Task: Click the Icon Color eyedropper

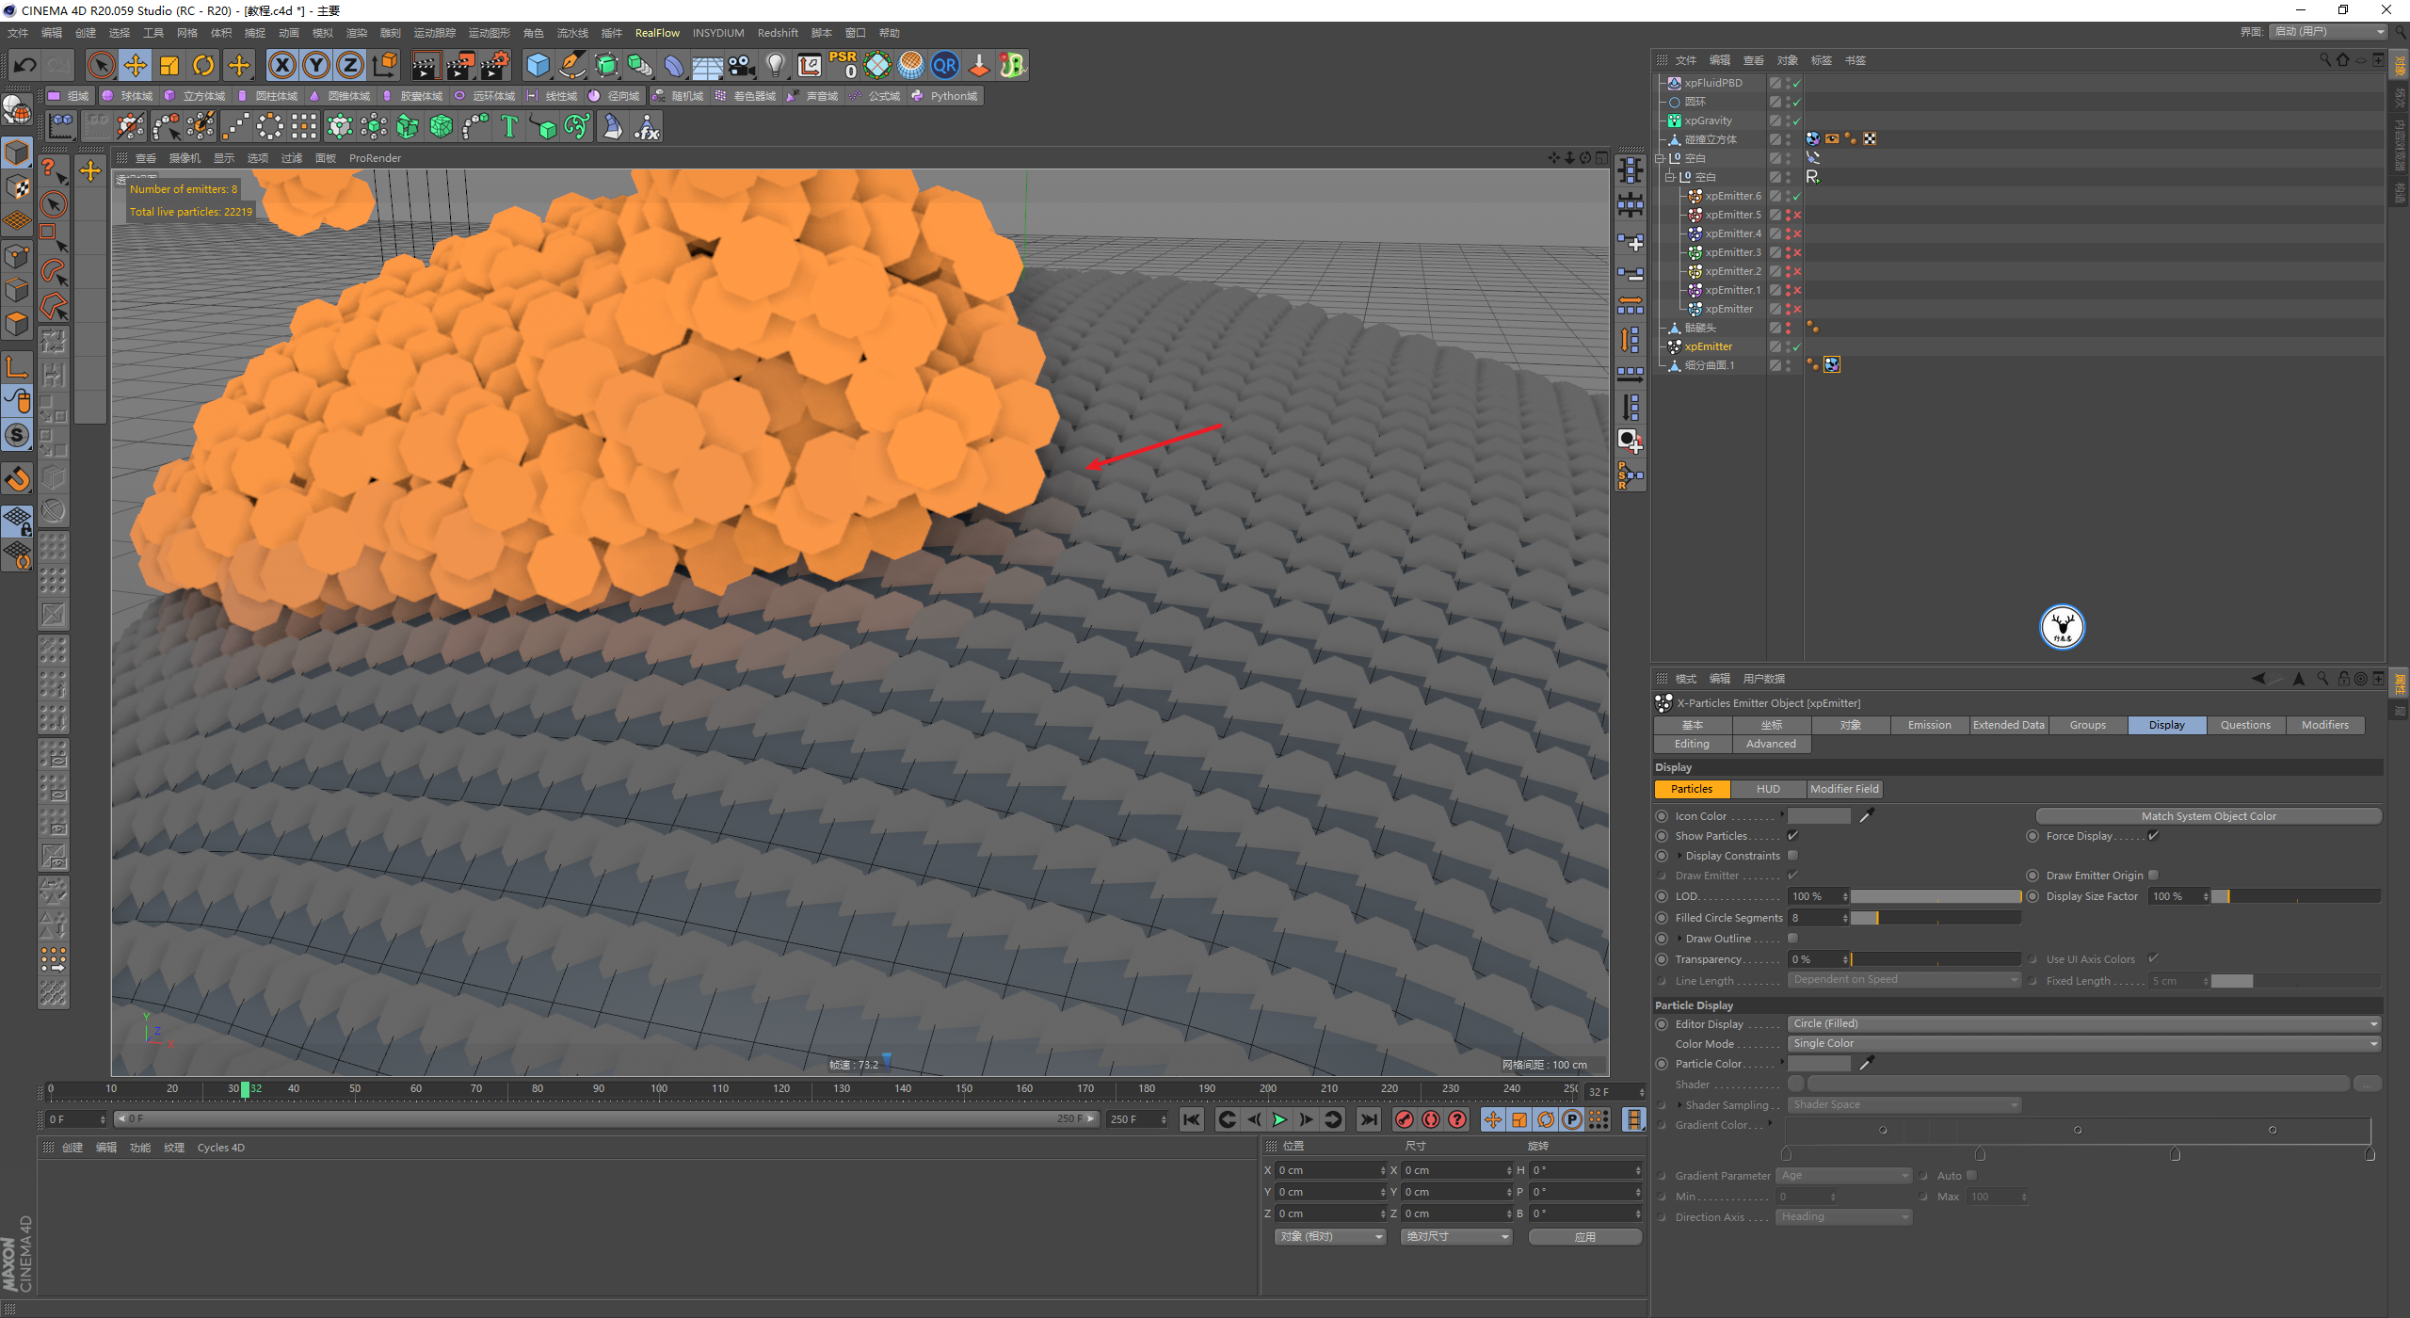Action: [x=1867, y=816]
